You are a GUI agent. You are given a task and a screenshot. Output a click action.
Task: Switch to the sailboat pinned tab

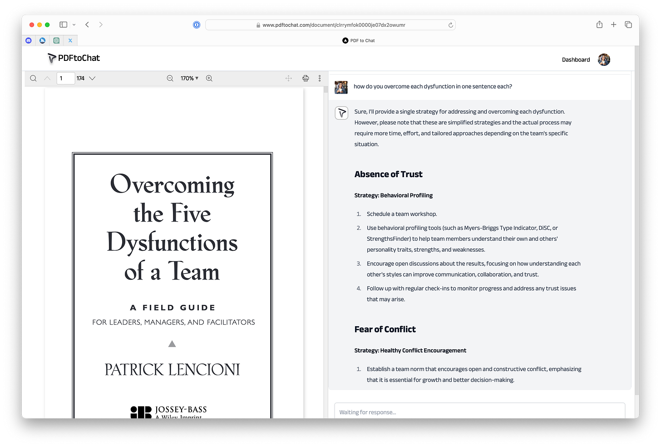point(43,40)
